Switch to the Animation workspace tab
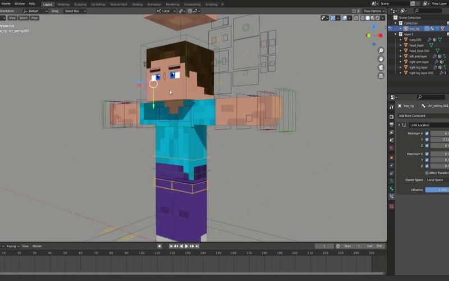The height and width of the screenshot is (281, 449). point(154,4)
